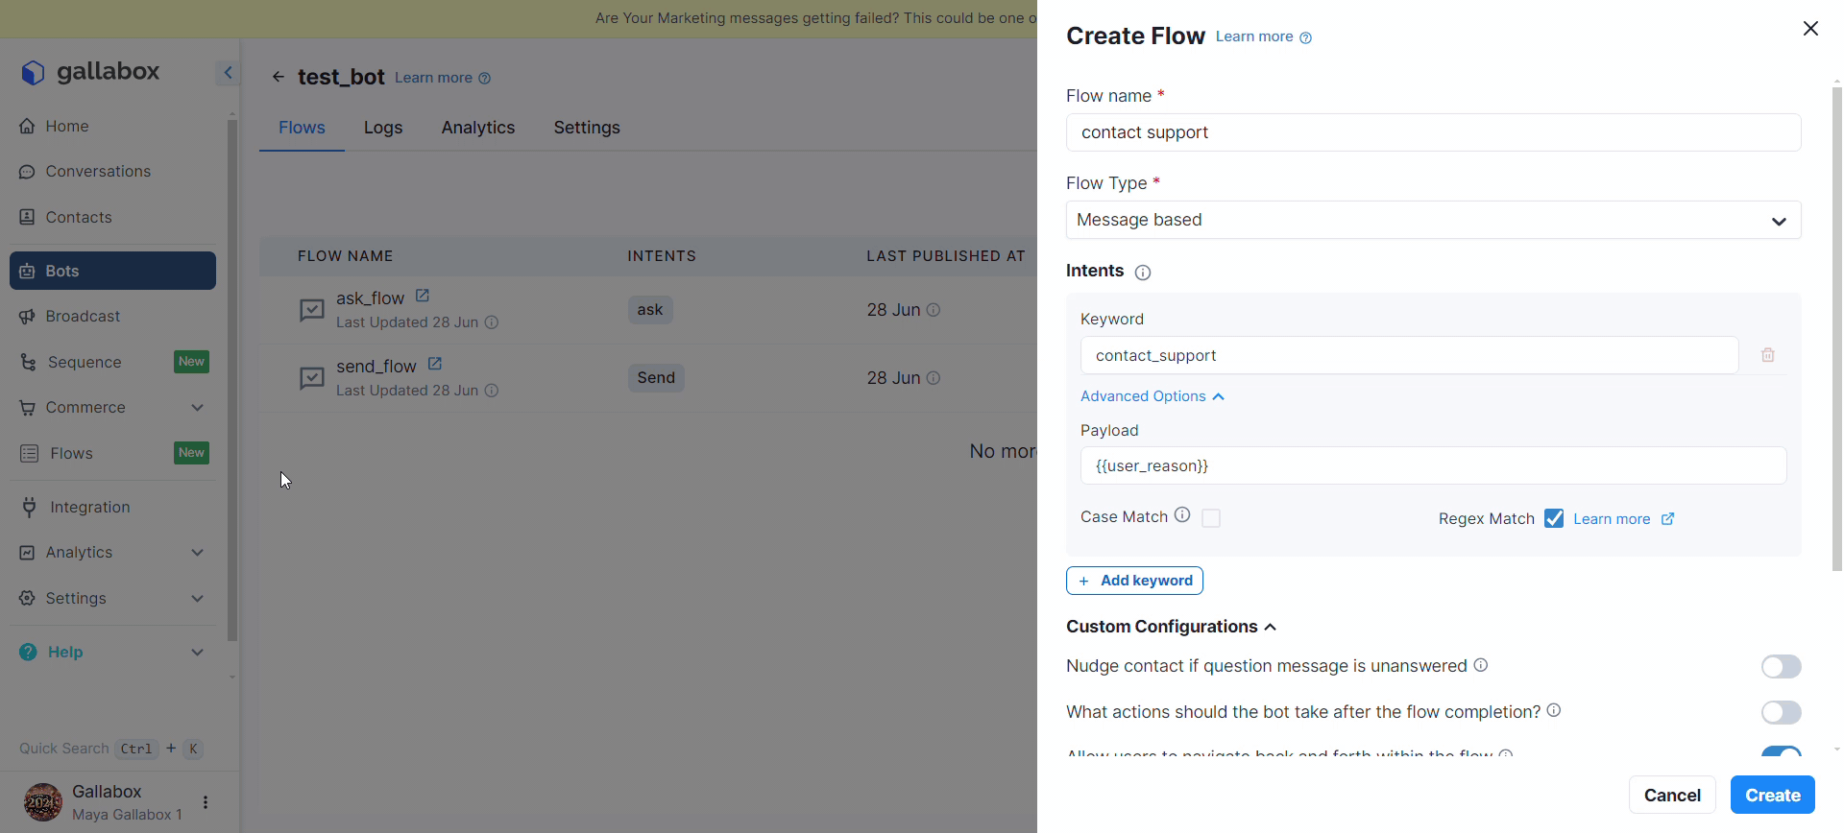Click the info icon after the nudge contact setting
Screen dimensions: 1844x833
coord(1481,665)
